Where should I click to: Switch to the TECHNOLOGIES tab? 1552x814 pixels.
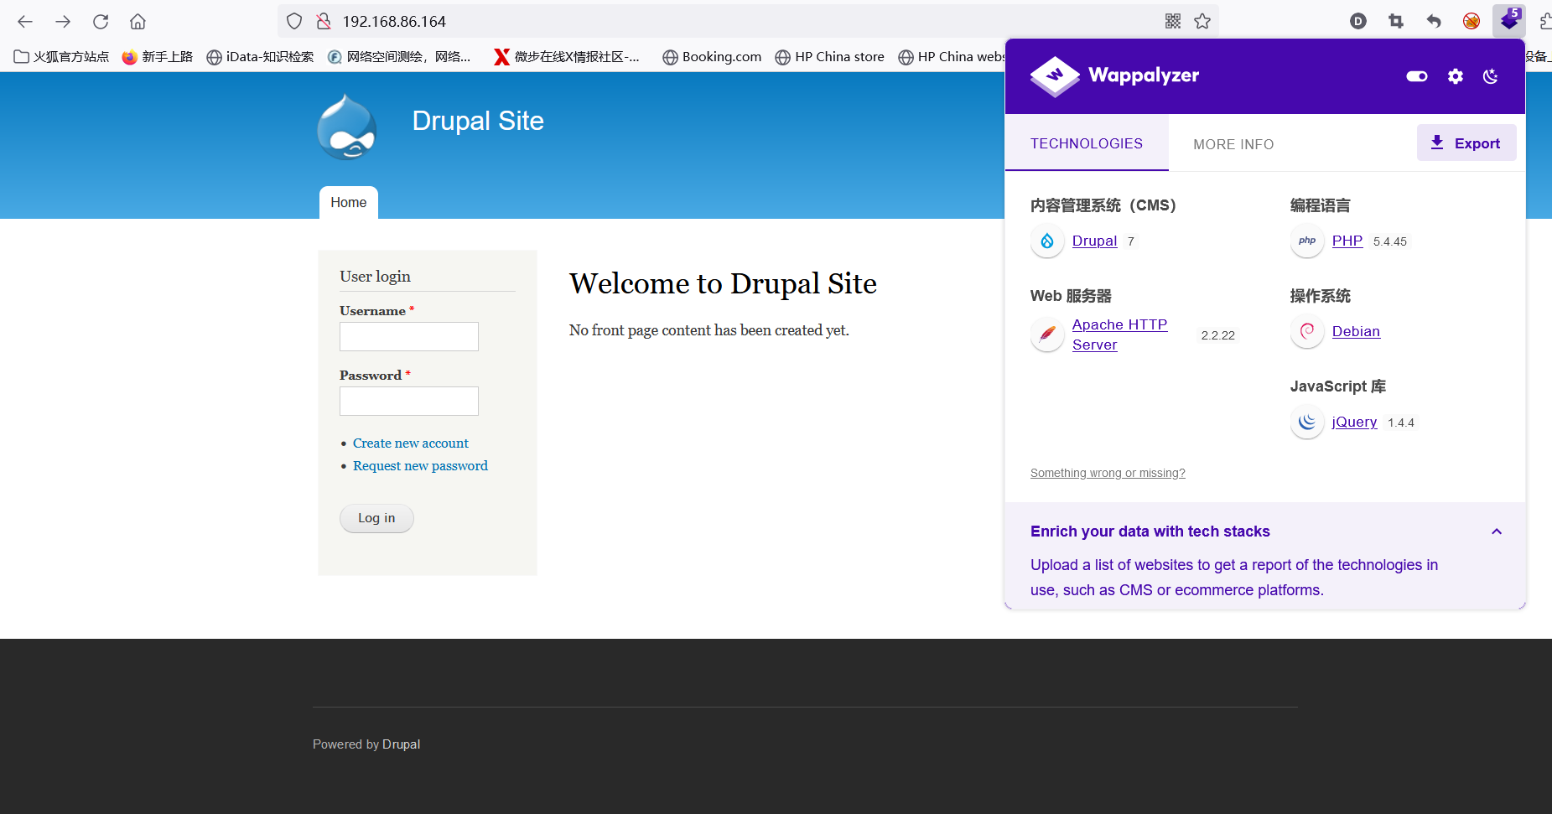pos(1087,143)
